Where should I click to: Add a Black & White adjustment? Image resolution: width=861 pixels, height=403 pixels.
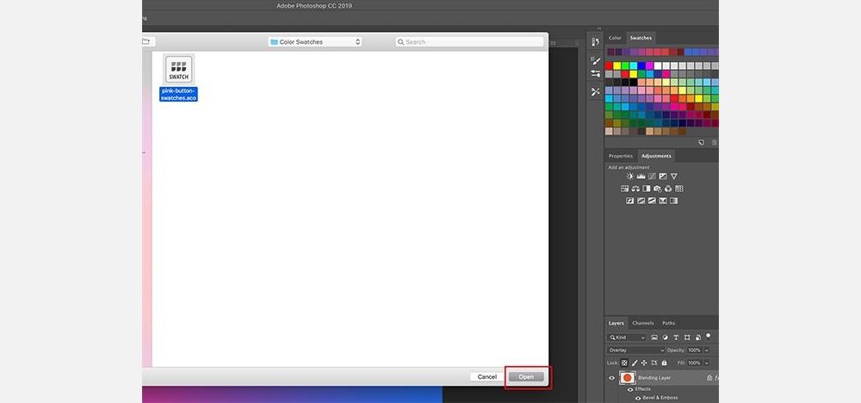coord(647,189)
